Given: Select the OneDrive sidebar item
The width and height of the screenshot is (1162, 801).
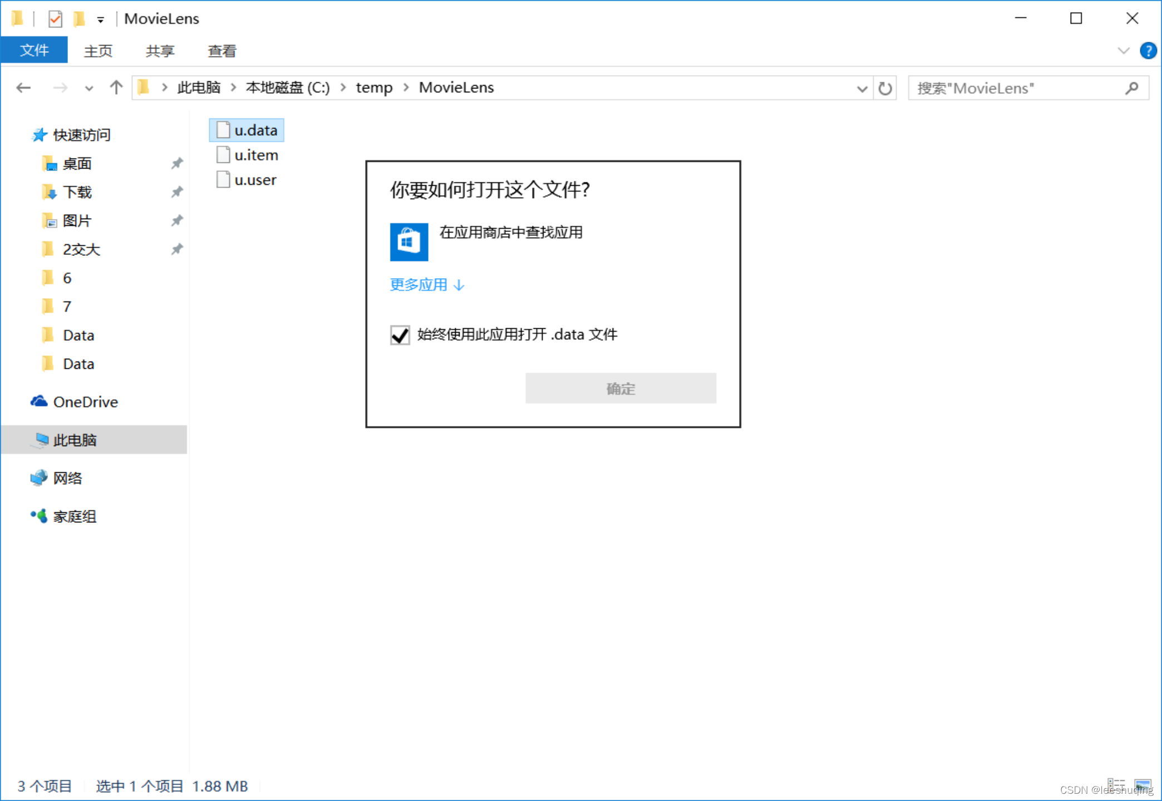Looking at the screenshot, I should pyautogui.click(x=85, y=402).
